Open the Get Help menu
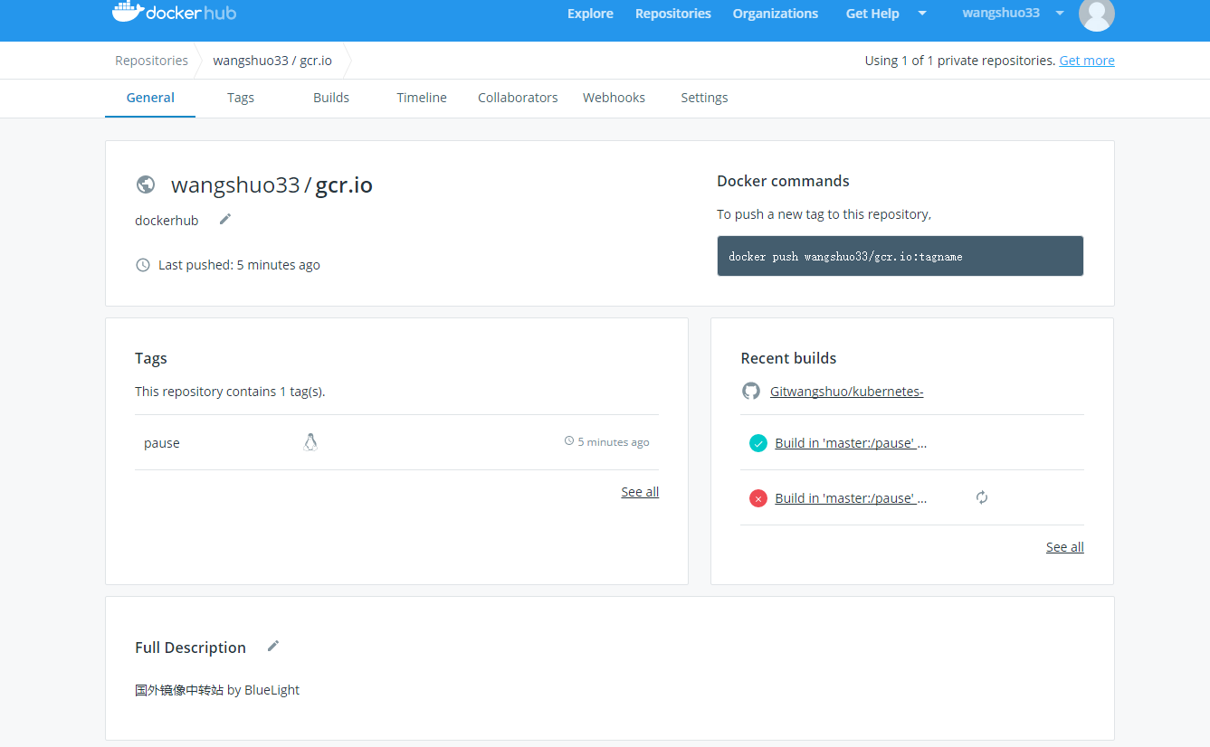 pos(872,14)
